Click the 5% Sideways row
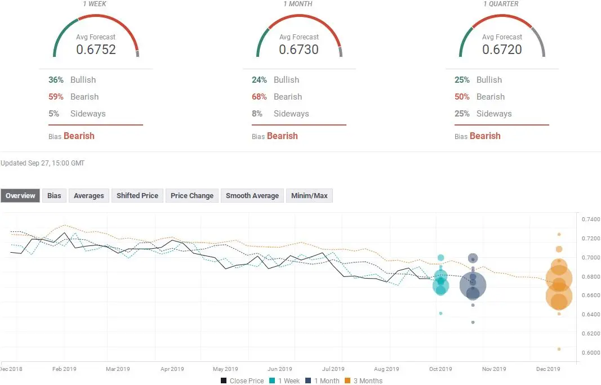601x385 pixels. (x=77, y=113)
